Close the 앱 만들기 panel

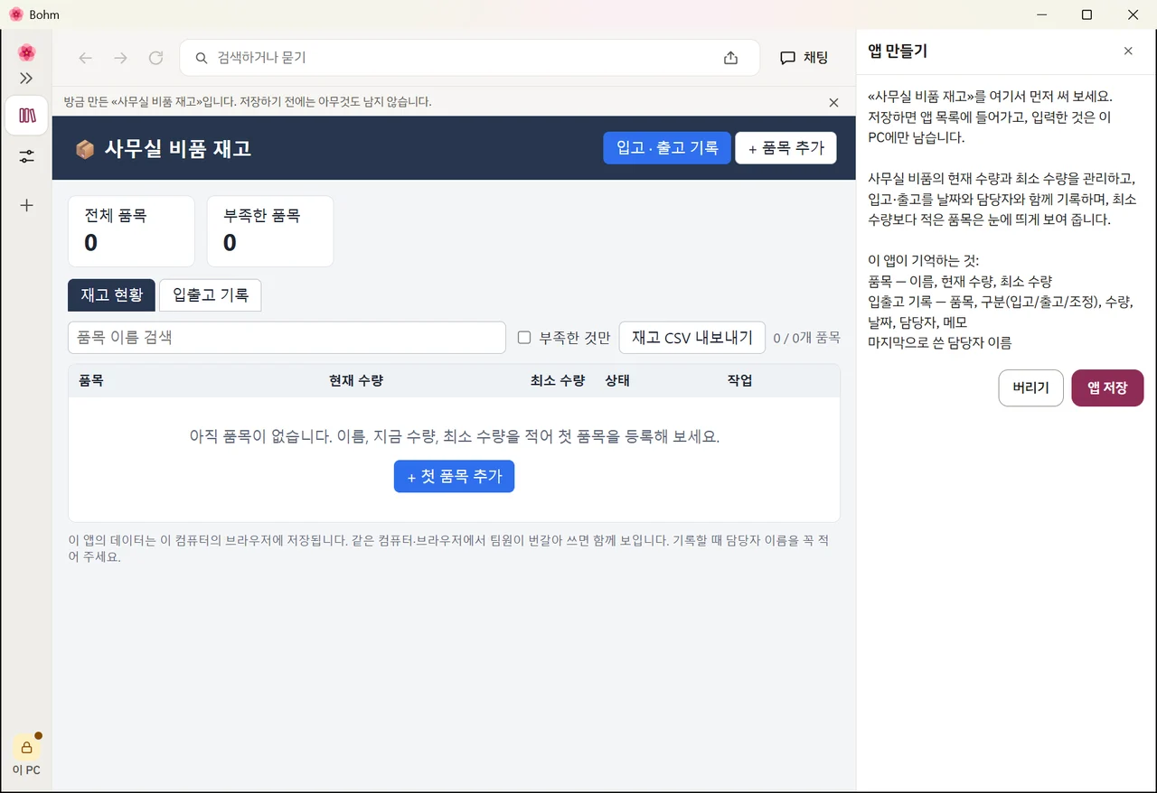pos(1128,51)
